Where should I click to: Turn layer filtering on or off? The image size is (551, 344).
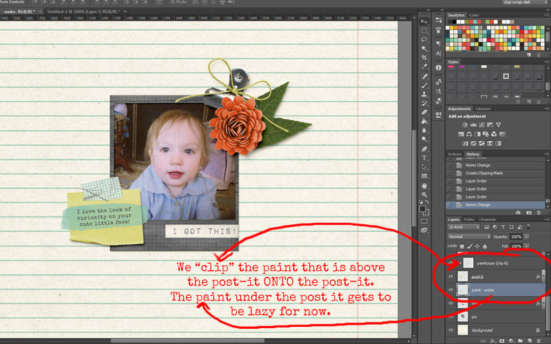coord(528,227)
